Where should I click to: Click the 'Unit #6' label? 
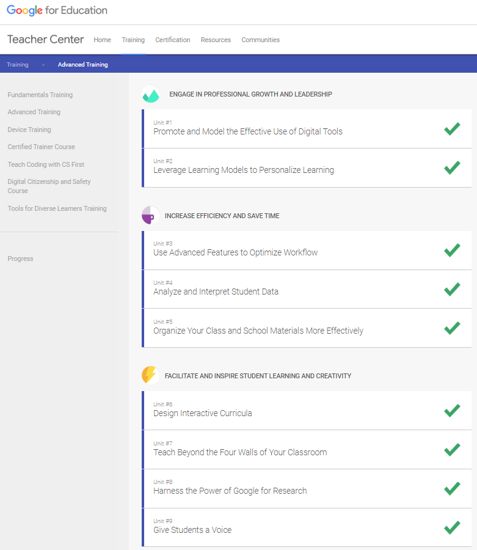pyautogui.click(x=163, y=404)
